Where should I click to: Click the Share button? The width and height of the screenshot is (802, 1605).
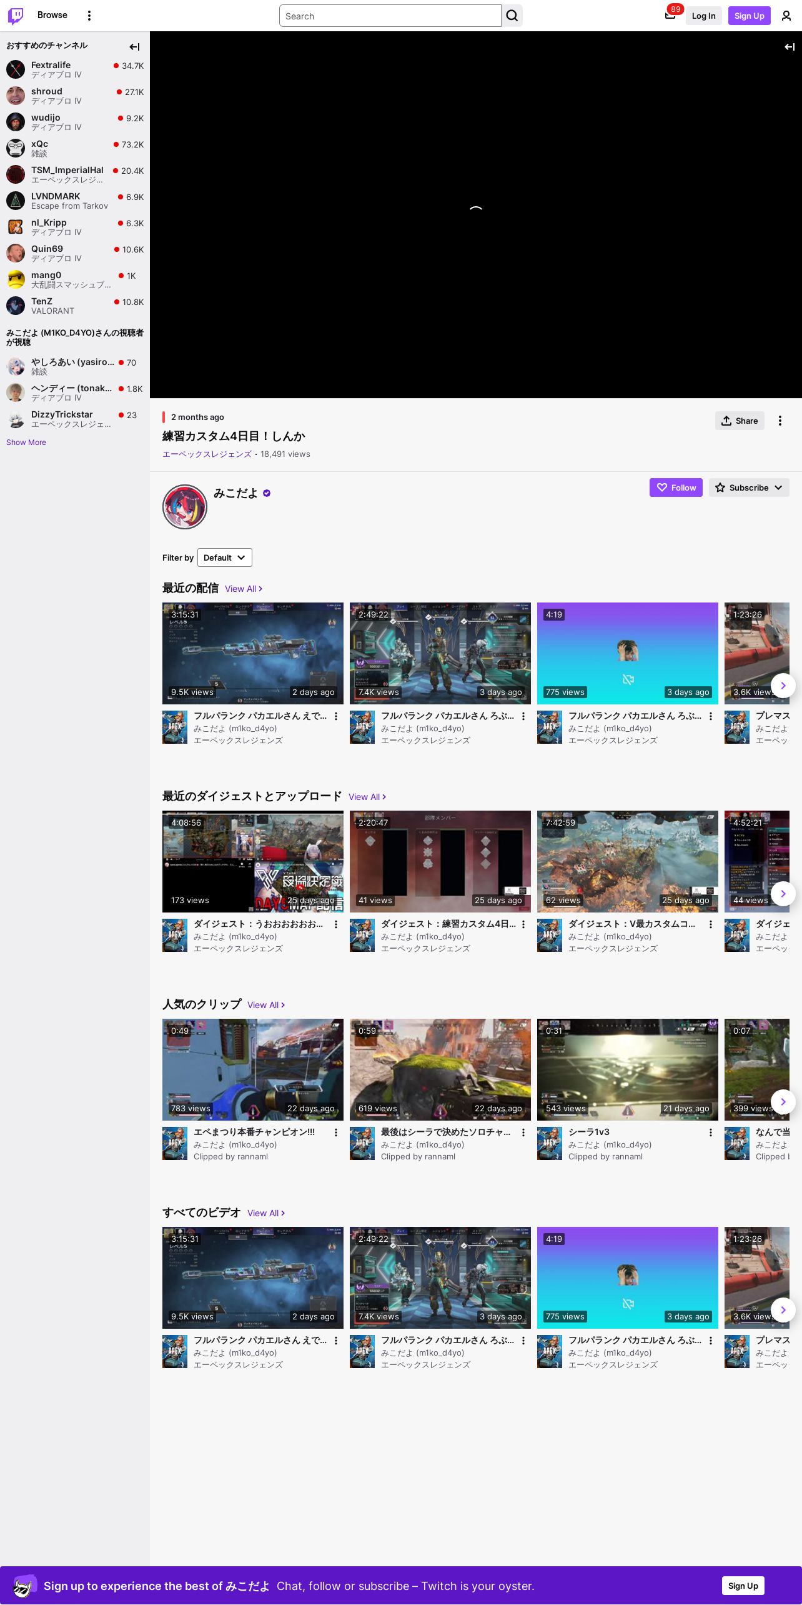[x=740, y=421]
